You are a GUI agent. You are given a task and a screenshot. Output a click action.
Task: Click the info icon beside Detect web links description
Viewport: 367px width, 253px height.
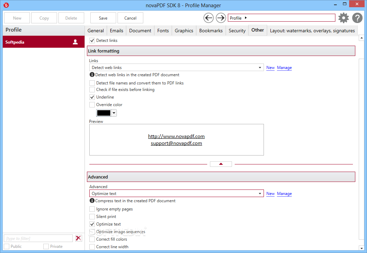click(x=92, y=74)
